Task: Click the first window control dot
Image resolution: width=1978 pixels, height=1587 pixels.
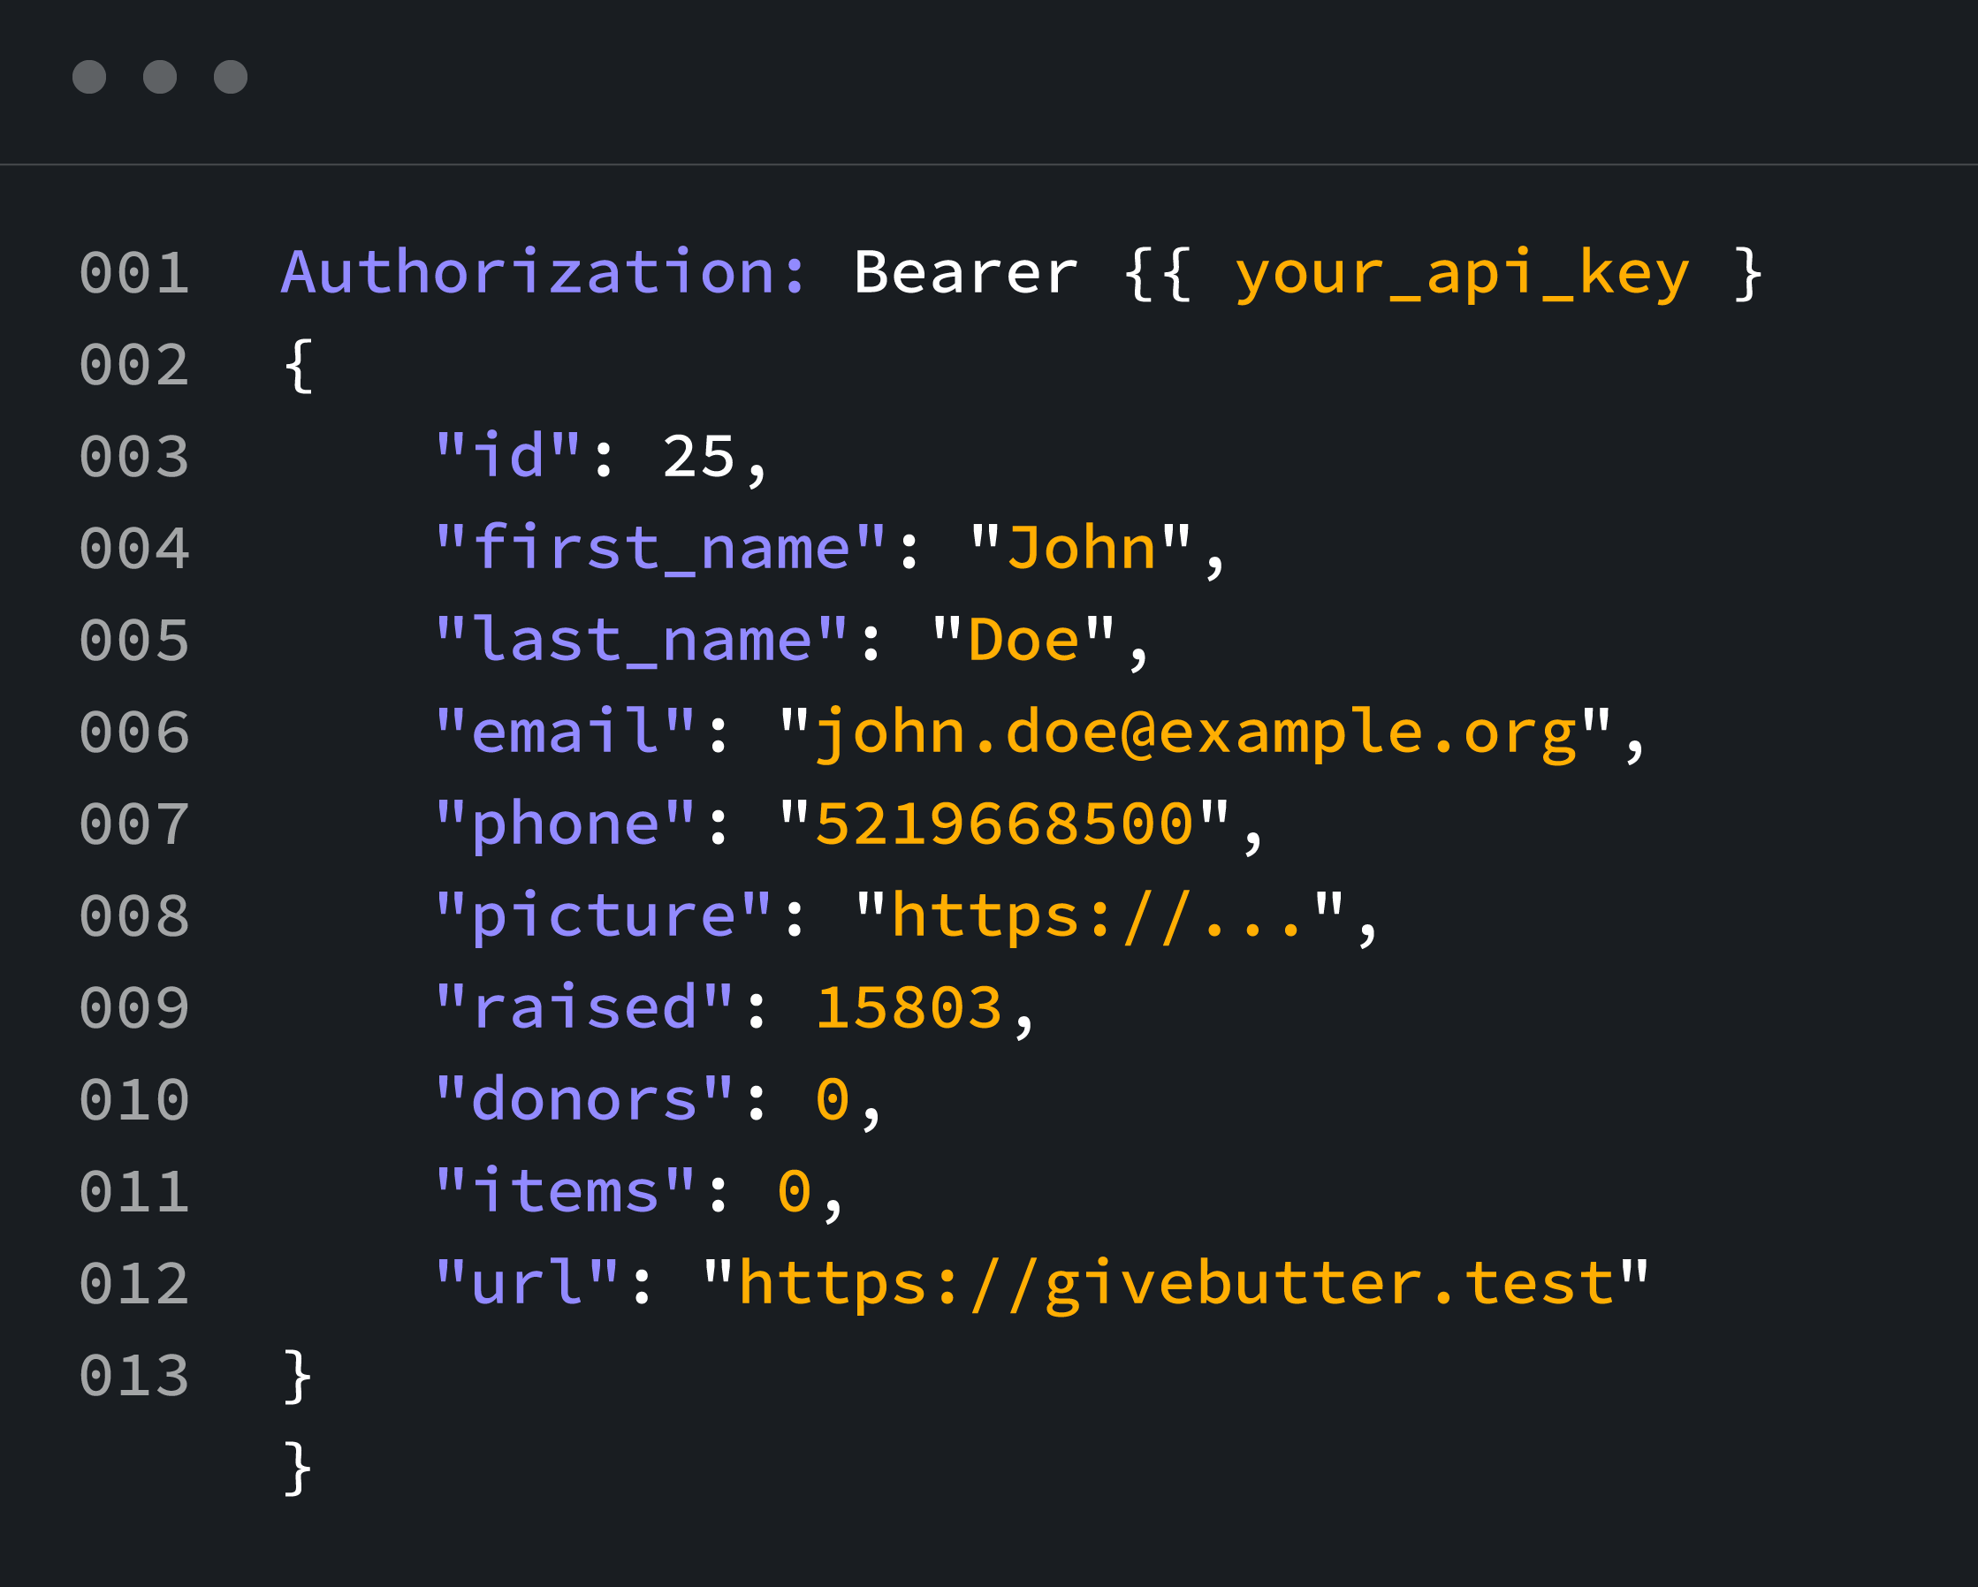Action: (90, 77)
